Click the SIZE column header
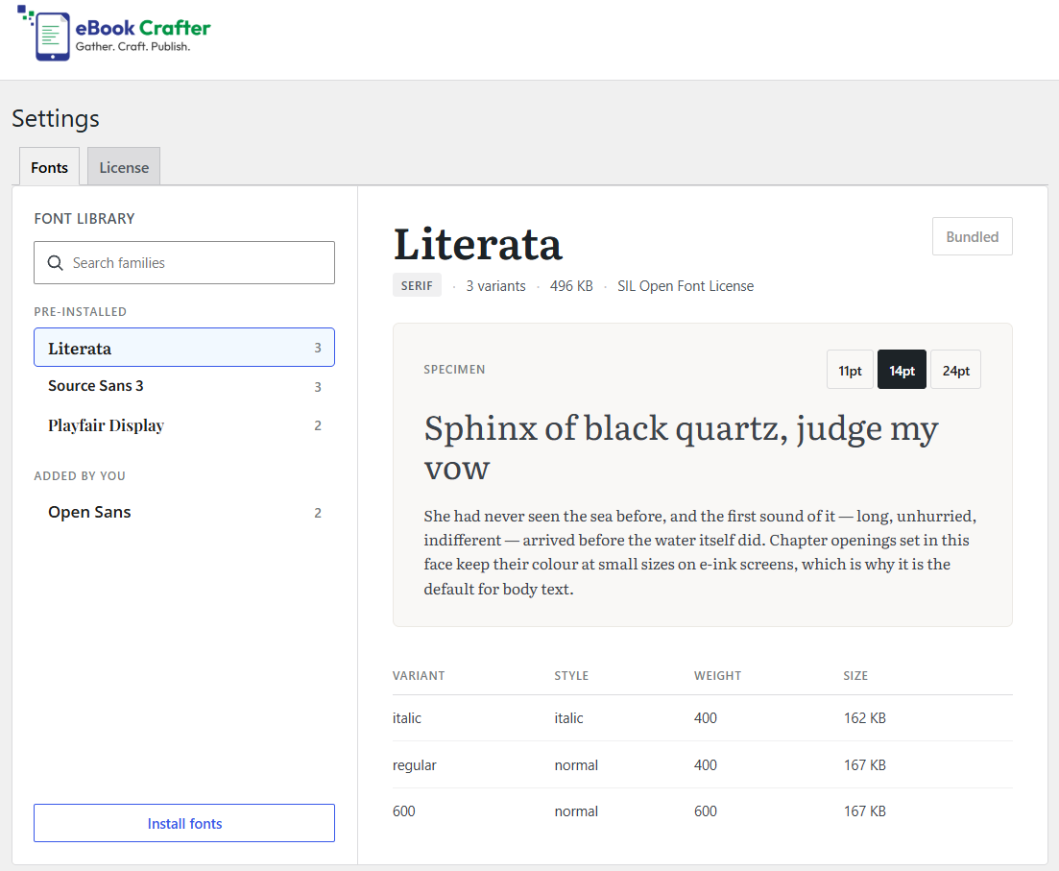Screen dimensions: 1059x871 855,676
